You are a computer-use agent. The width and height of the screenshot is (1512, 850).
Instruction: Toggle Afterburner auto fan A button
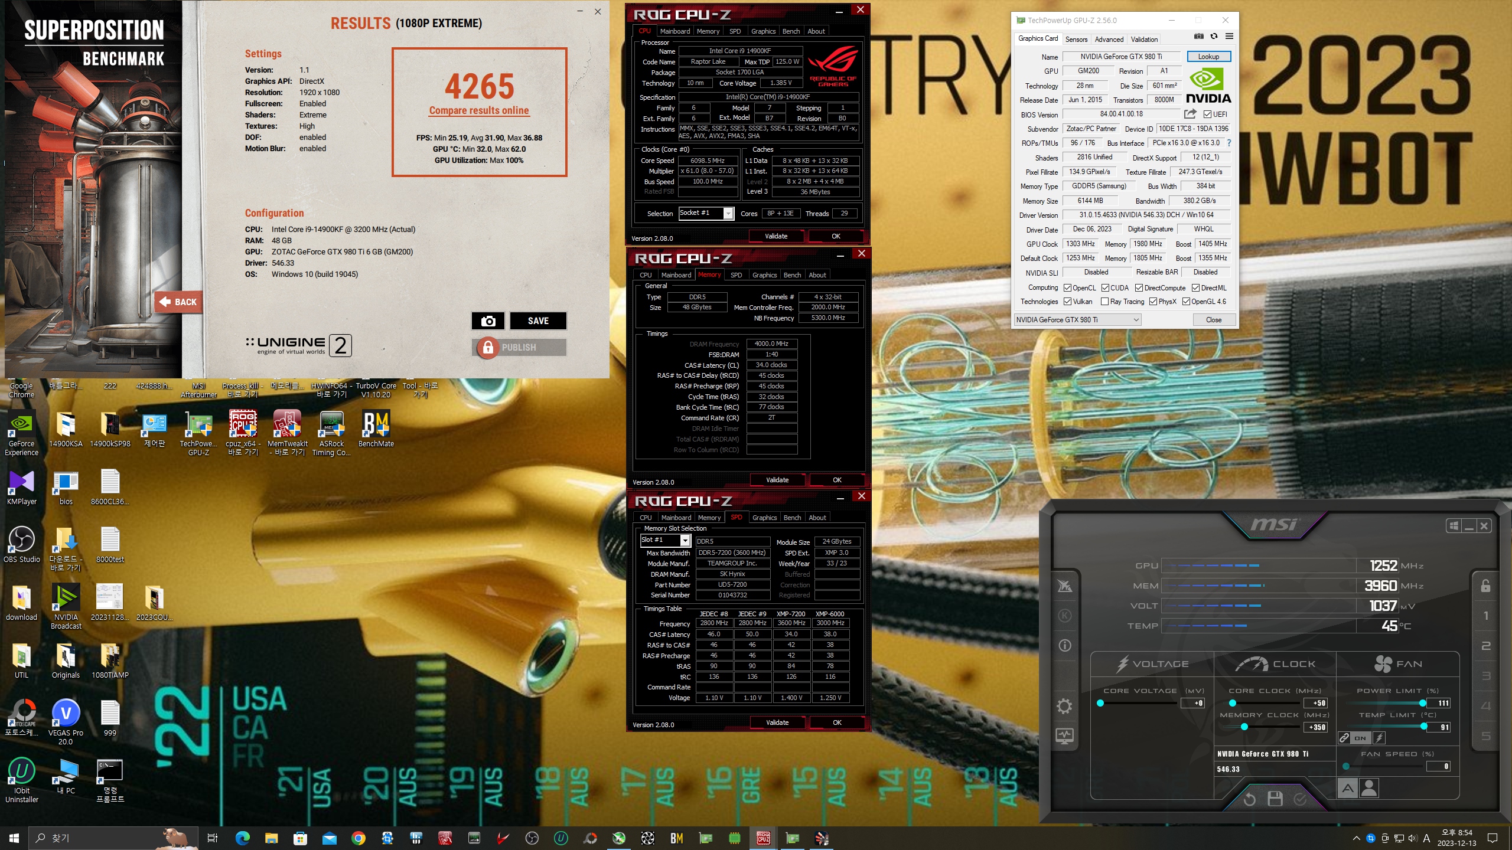pyautogui.click(x=1347, y=788)
